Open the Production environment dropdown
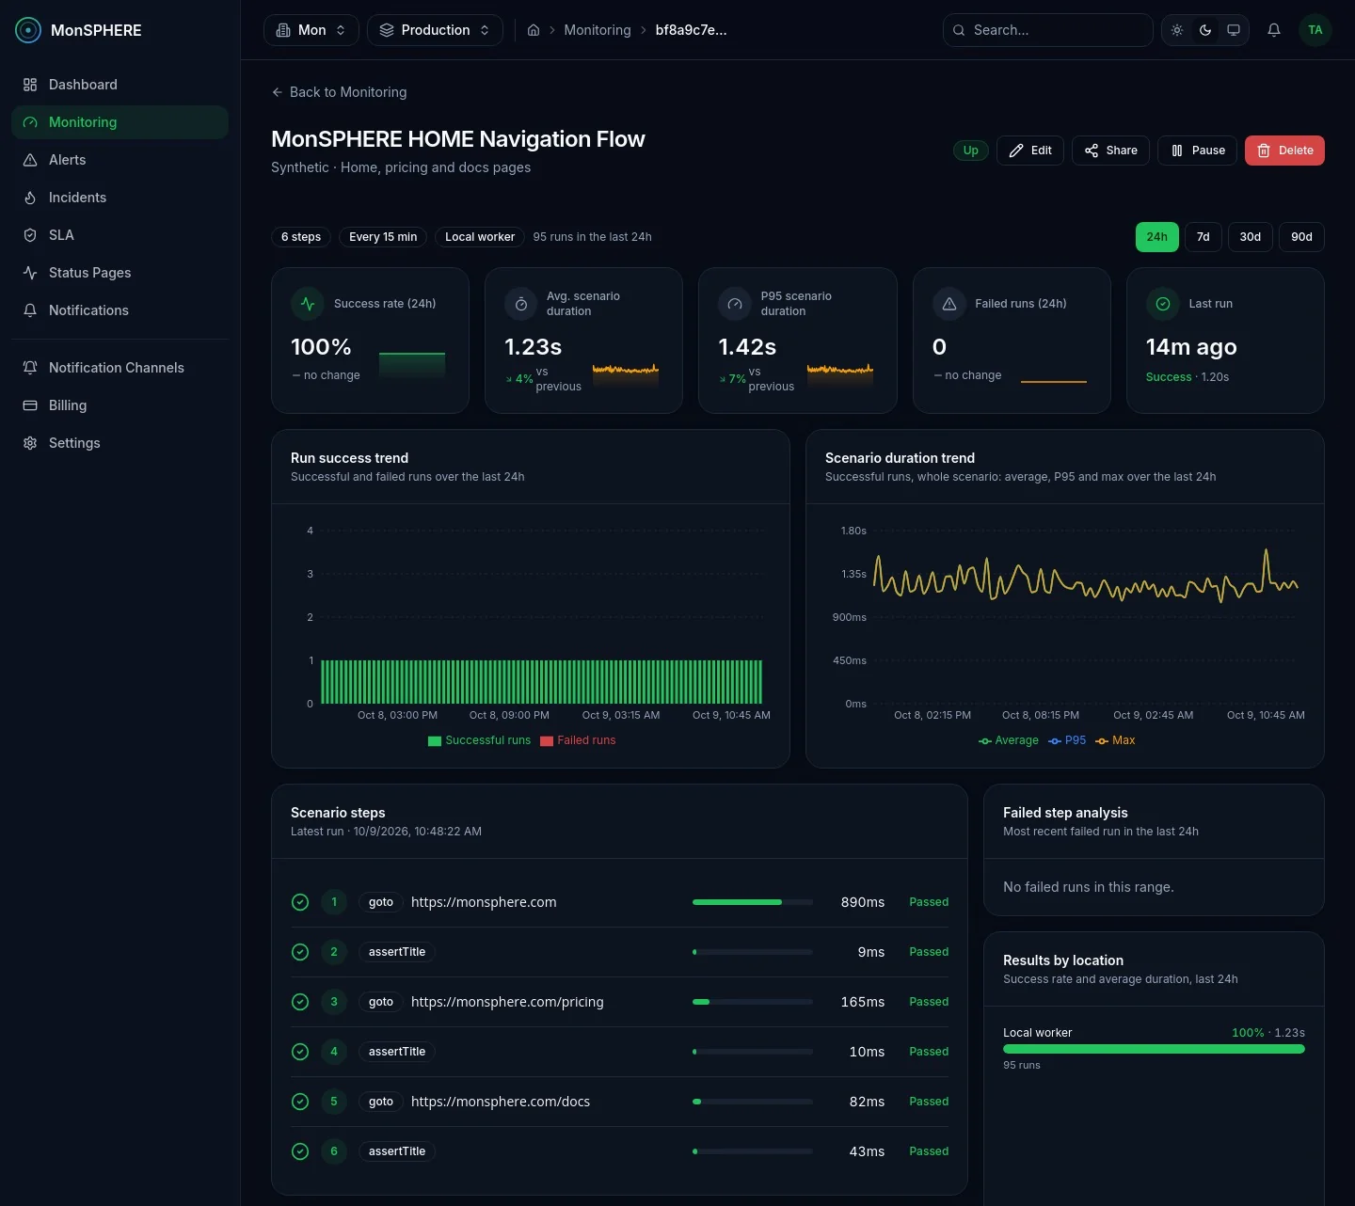This screenshot has width=1355, height=1206. coord(435,30)
